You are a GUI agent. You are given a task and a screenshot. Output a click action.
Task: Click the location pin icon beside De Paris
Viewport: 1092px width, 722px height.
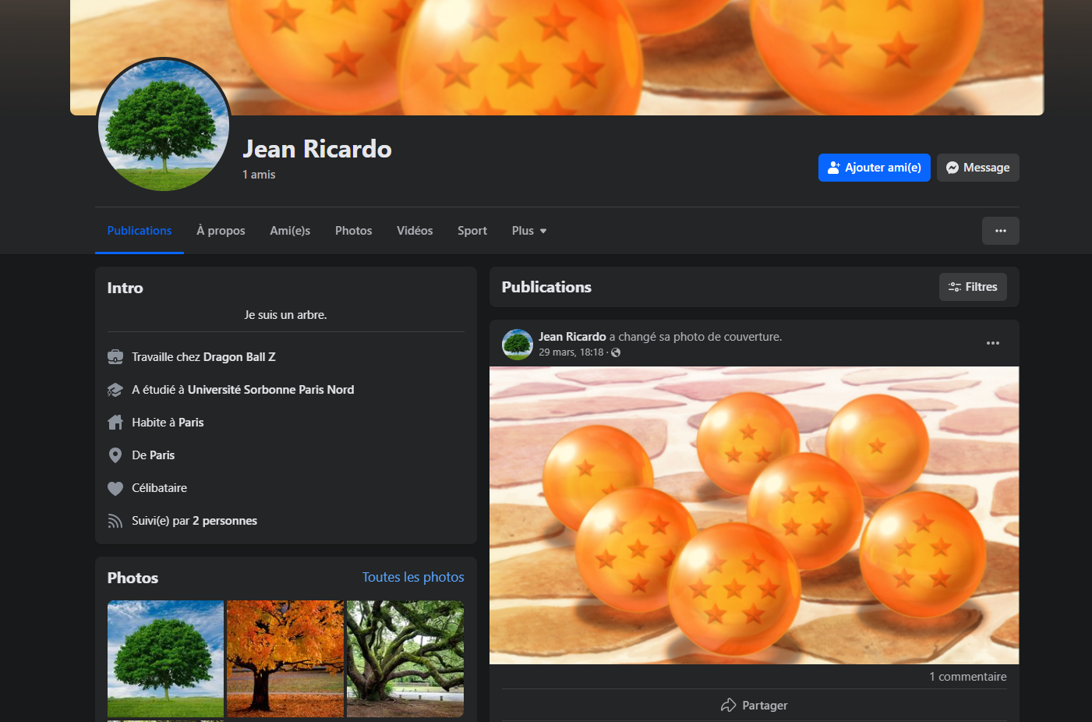coord(115,455)
